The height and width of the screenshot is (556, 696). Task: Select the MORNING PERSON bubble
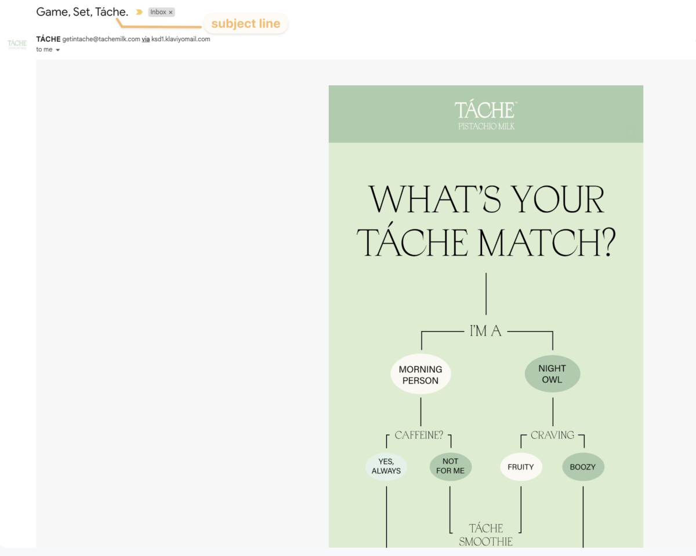click(x=420, y=373)
